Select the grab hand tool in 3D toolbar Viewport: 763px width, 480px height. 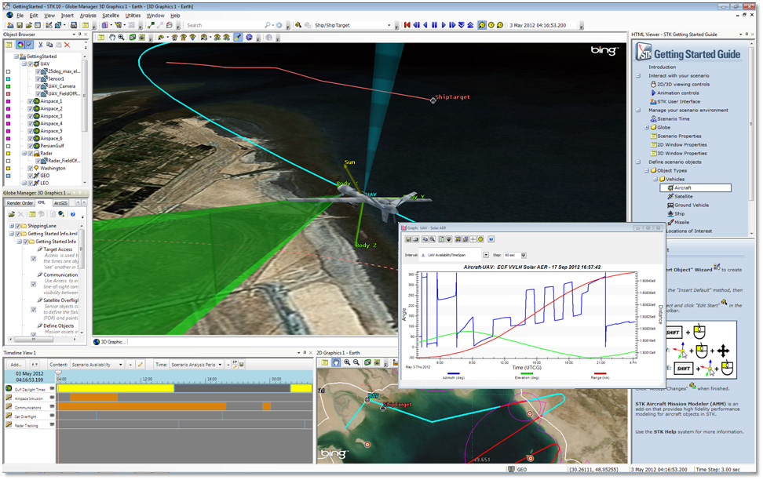point(112,38)
